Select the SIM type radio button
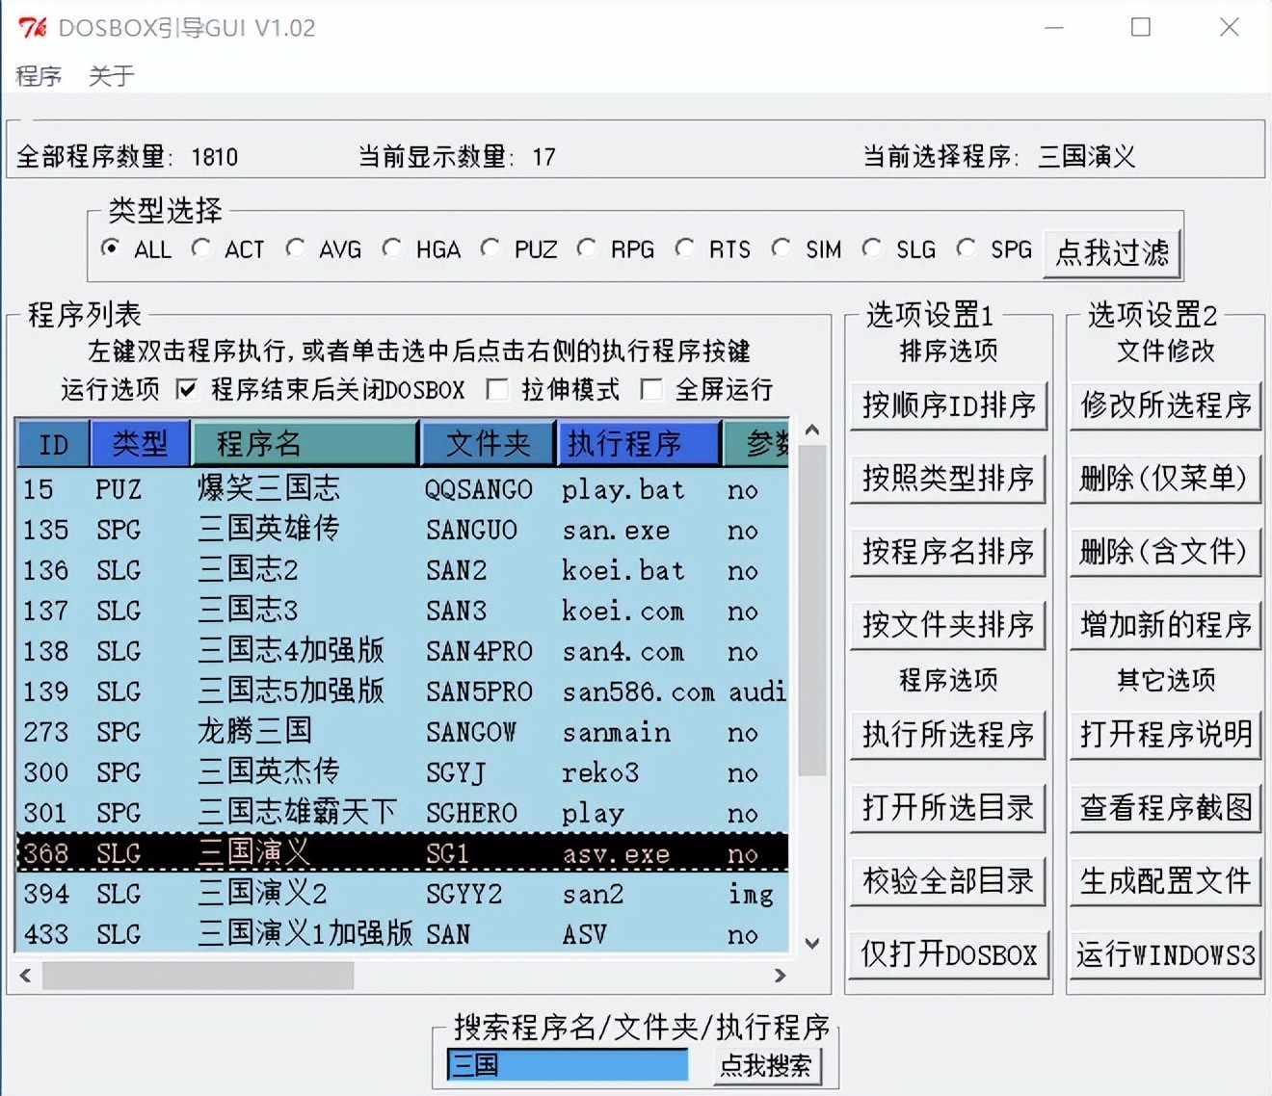Image resolution: width=1272 pixels, height=1096 pixels. 782,248
